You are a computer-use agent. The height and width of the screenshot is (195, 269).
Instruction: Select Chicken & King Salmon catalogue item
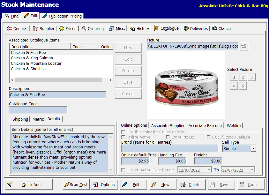[x=32, y=58]
